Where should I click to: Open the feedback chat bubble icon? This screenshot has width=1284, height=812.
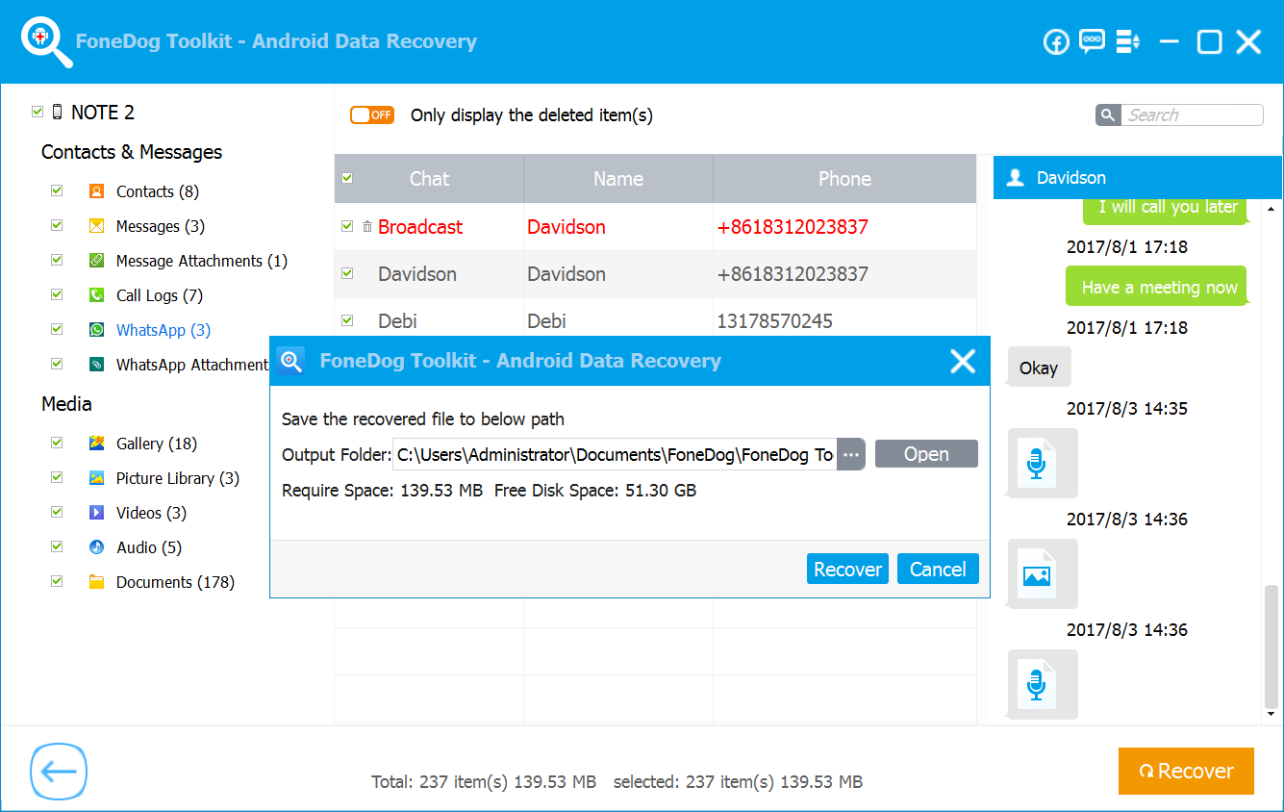point(1092,41)
